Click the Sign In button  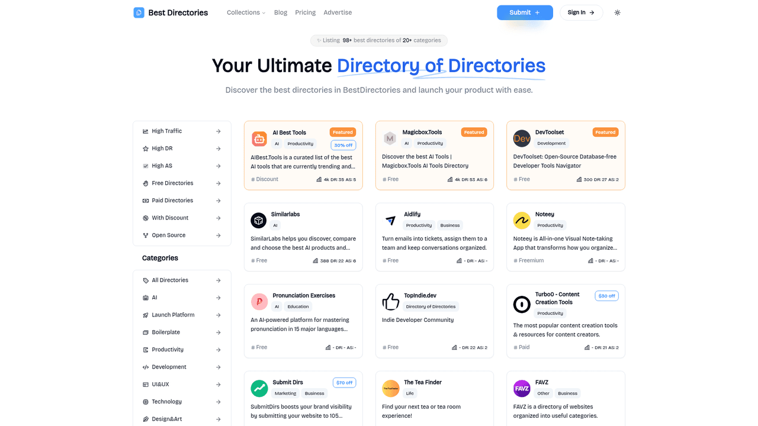pos(581,12)
